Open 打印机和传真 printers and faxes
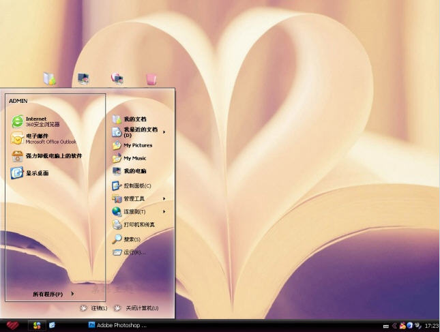This screenshot has height=332, width=440. 138,225
